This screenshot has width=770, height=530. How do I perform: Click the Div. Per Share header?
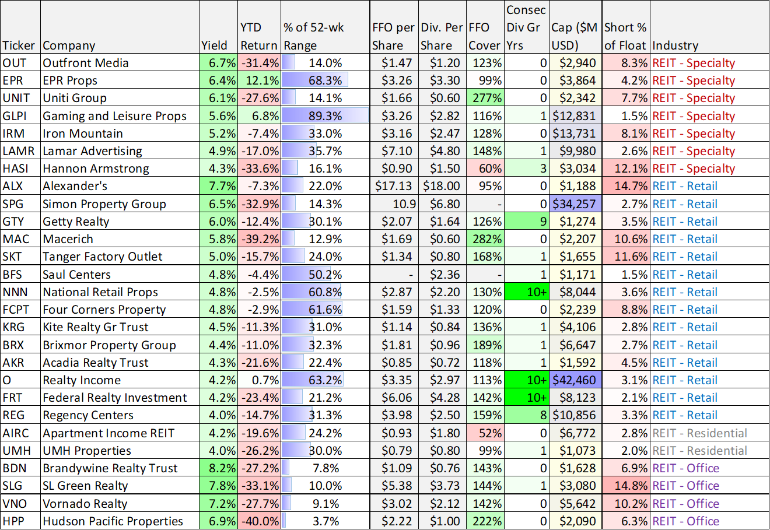coord(442,27)
